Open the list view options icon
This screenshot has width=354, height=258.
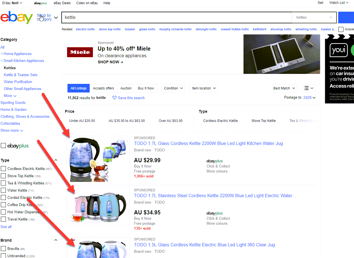click(x=308, y=88)
